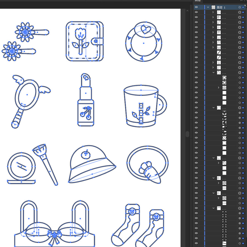Collapse the 图层 1 layer chevron
Screen dimensions: 247x247
tap(208, 7)
